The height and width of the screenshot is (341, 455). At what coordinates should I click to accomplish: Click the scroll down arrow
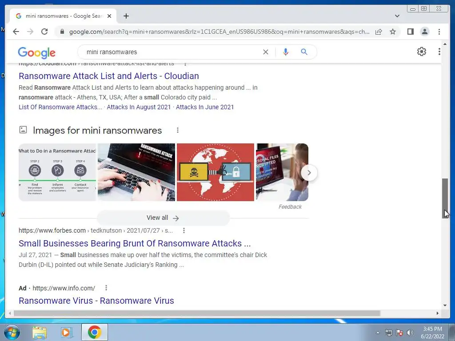445,305
